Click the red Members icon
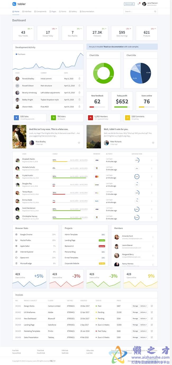This screenshot has height=365, width=172. (x=90, y=118)
